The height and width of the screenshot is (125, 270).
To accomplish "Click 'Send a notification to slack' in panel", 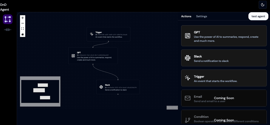I will click(211, 61).
